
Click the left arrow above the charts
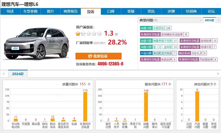(3, 74)
